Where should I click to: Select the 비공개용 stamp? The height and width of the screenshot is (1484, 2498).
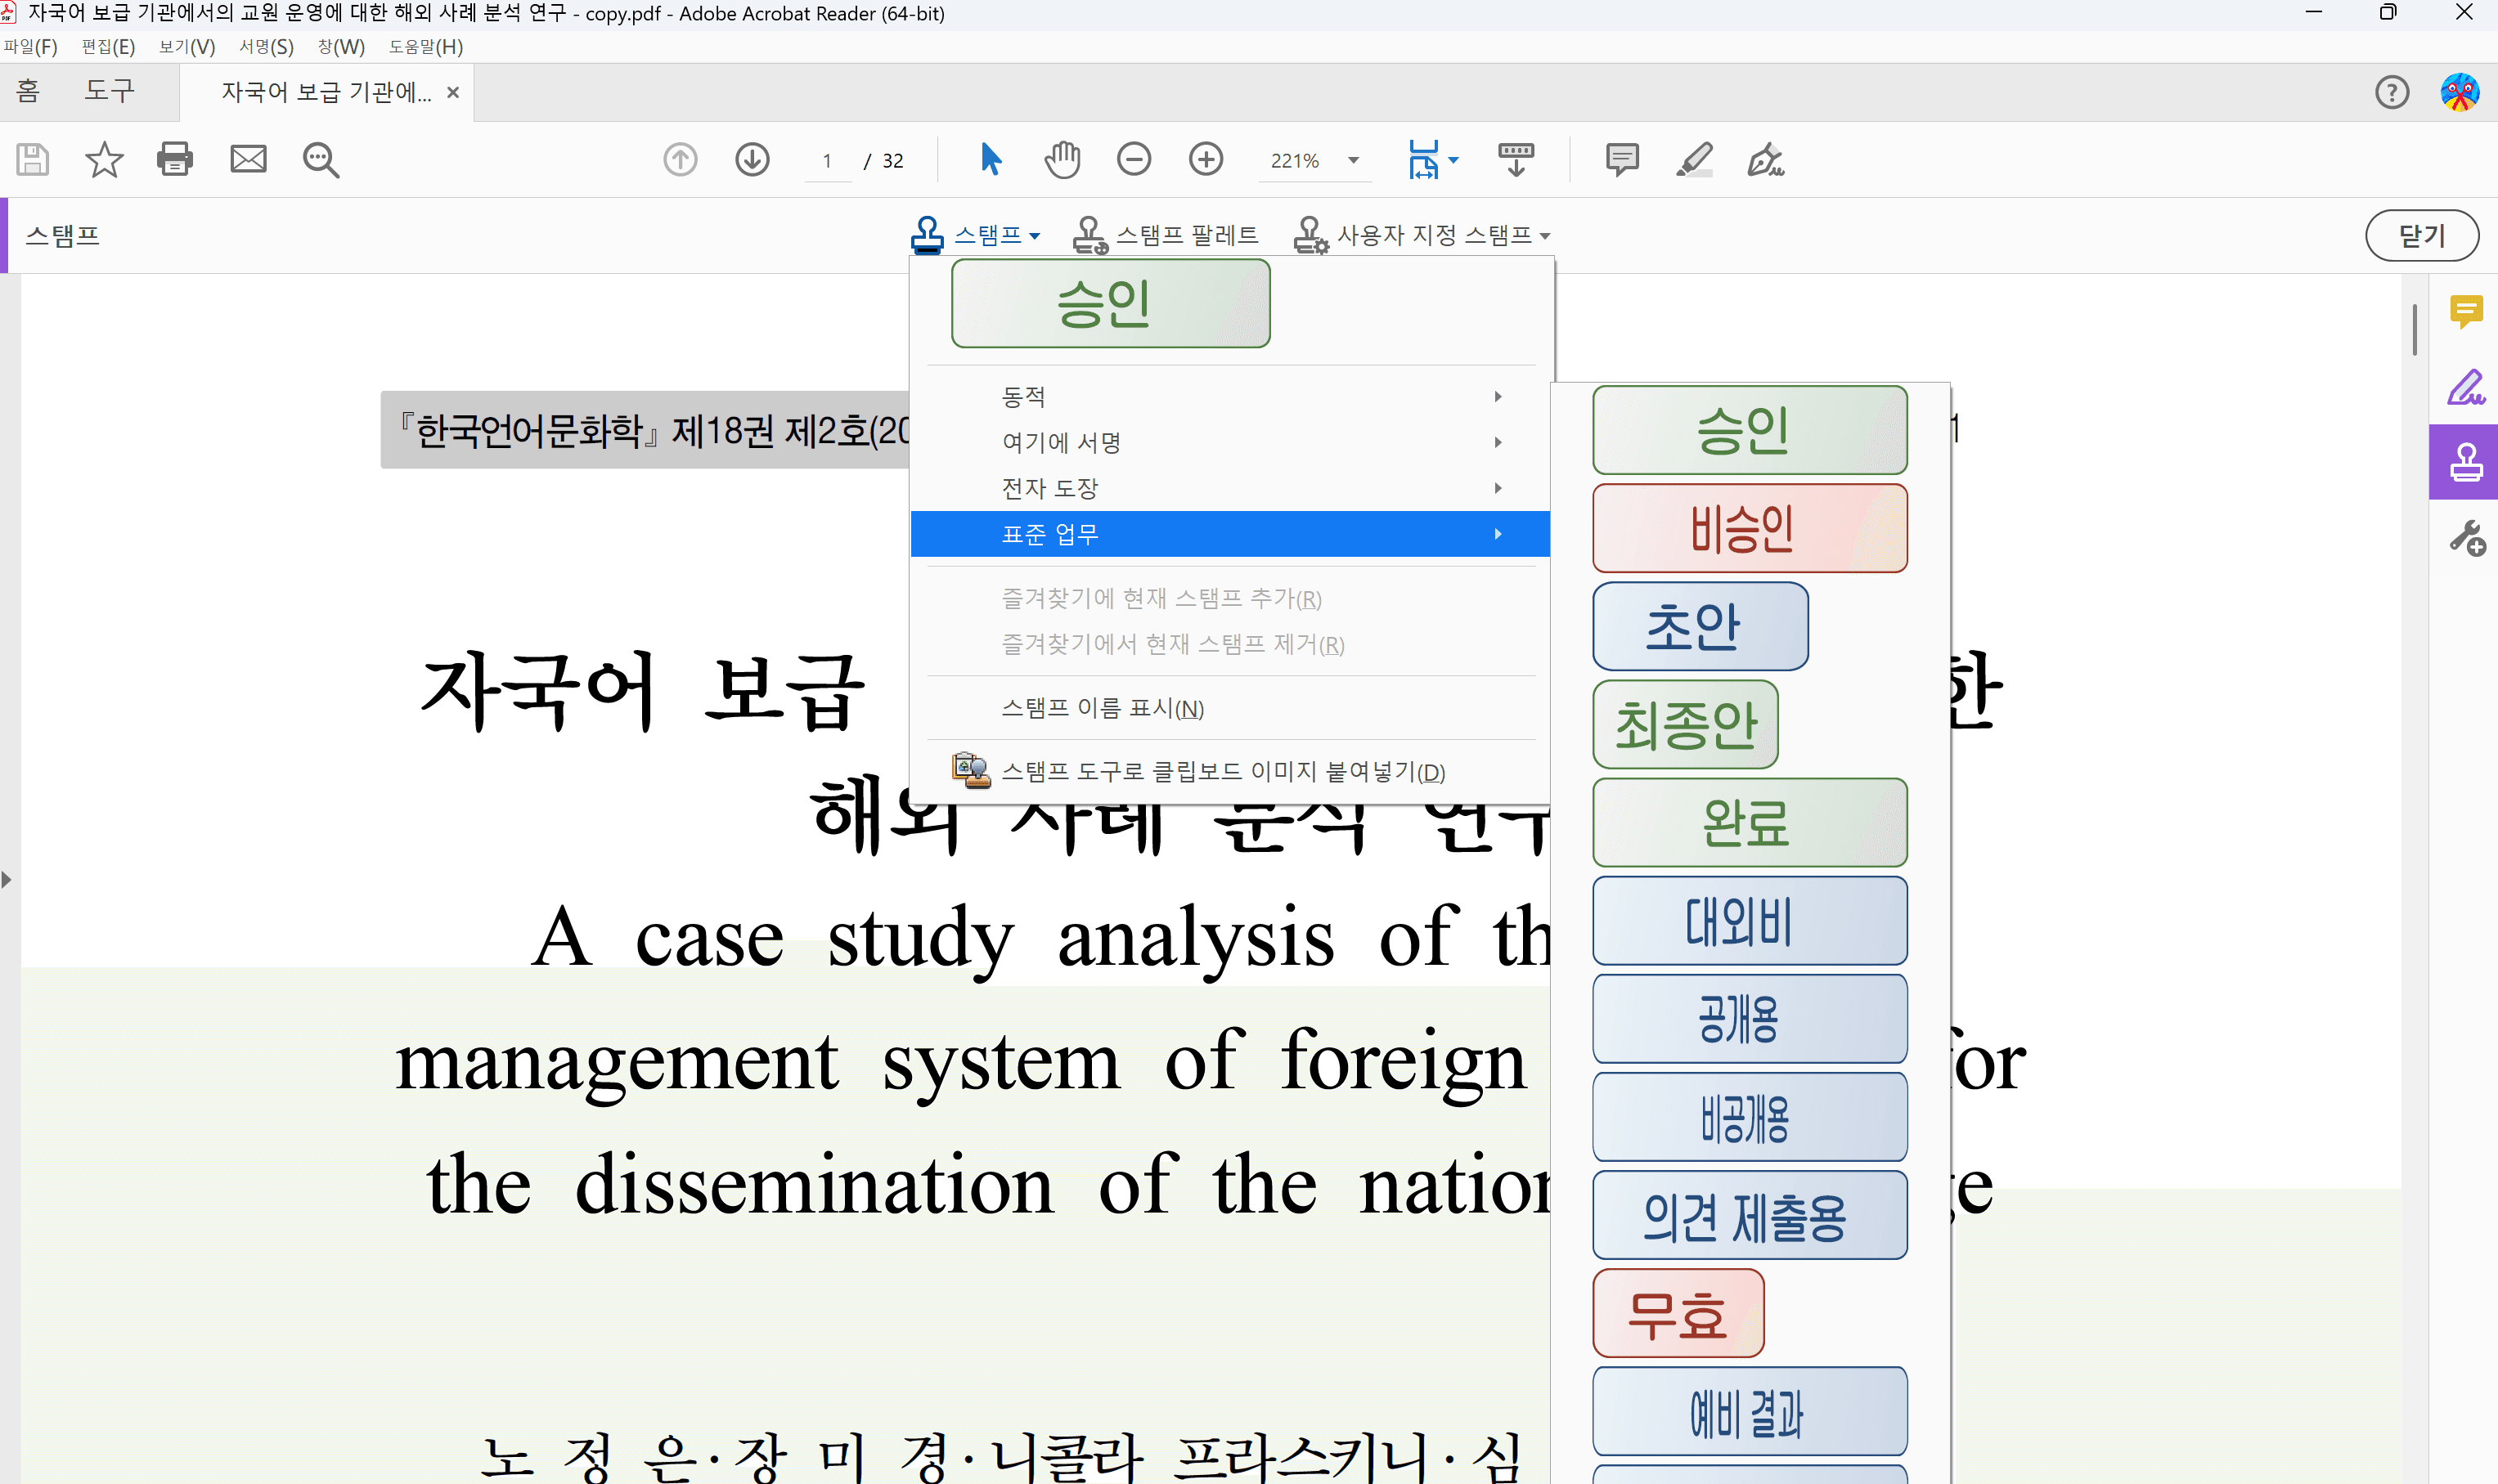click(1750, 1117)
